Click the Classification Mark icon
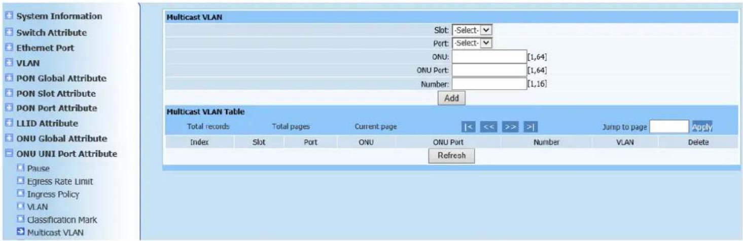Viewport: 743px width, 241px height. (x=21, y=220)
